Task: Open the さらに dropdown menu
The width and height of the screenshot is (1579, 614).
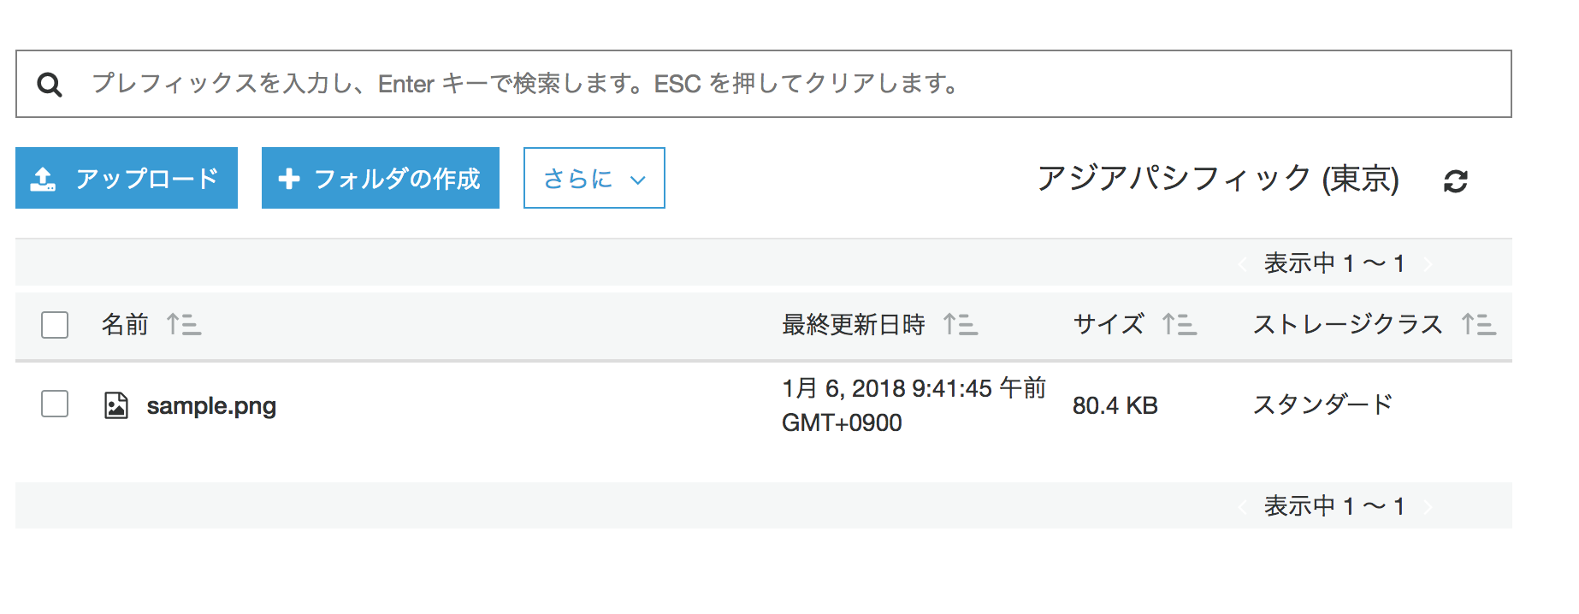Action: [x=594, y=178]
